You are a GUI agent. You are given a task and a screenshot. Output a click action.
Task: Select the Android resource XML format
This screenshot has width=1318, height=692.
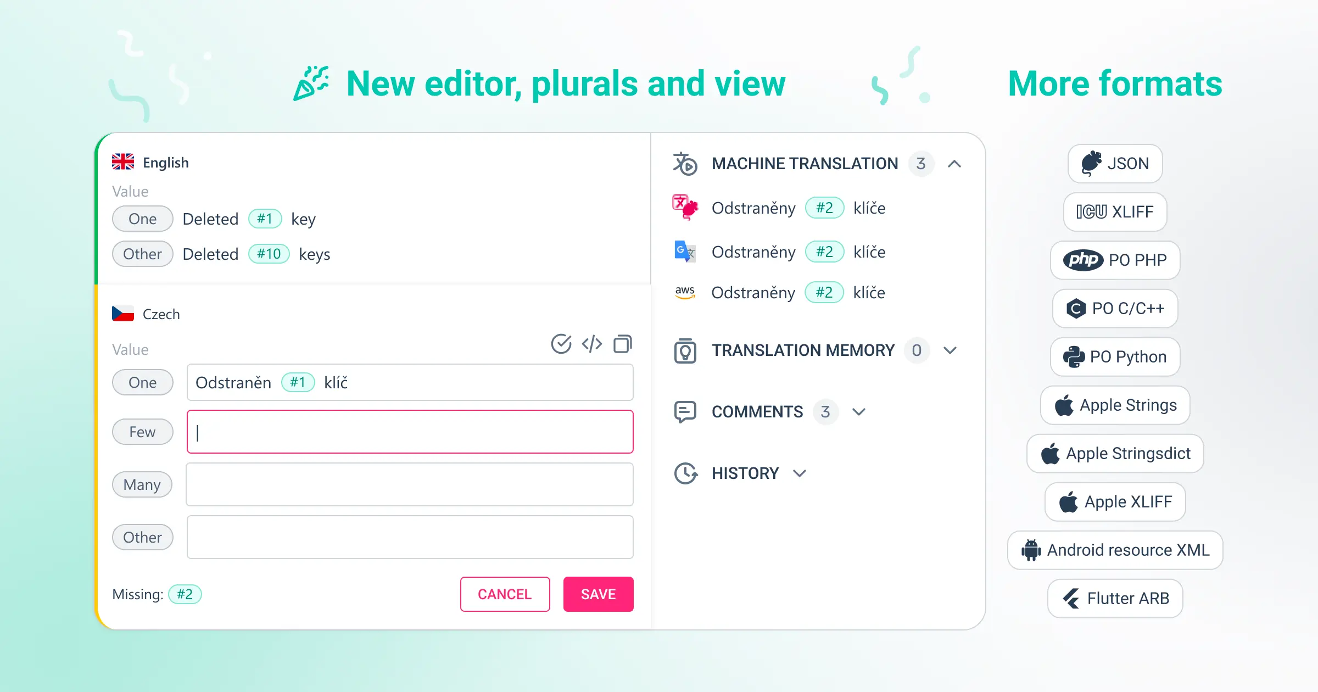coord(1115,550)
